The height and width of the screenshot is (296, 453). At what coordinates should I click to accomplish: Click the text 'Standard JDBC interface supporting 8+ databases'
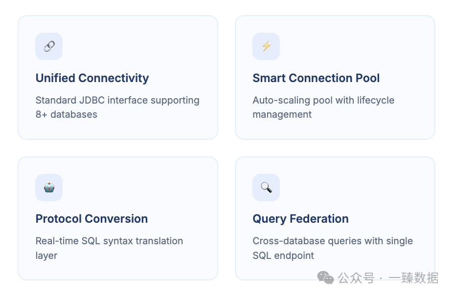pos(117,107)
